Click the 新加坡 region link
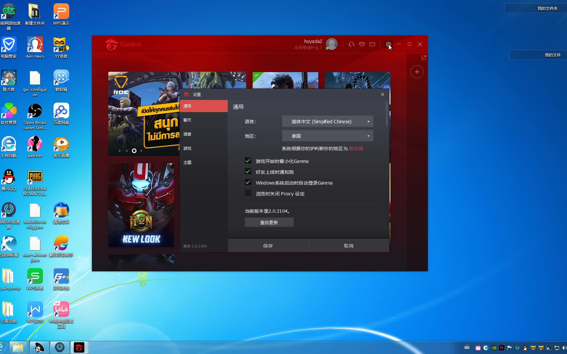The image size is (567, 354). point(356,149)
